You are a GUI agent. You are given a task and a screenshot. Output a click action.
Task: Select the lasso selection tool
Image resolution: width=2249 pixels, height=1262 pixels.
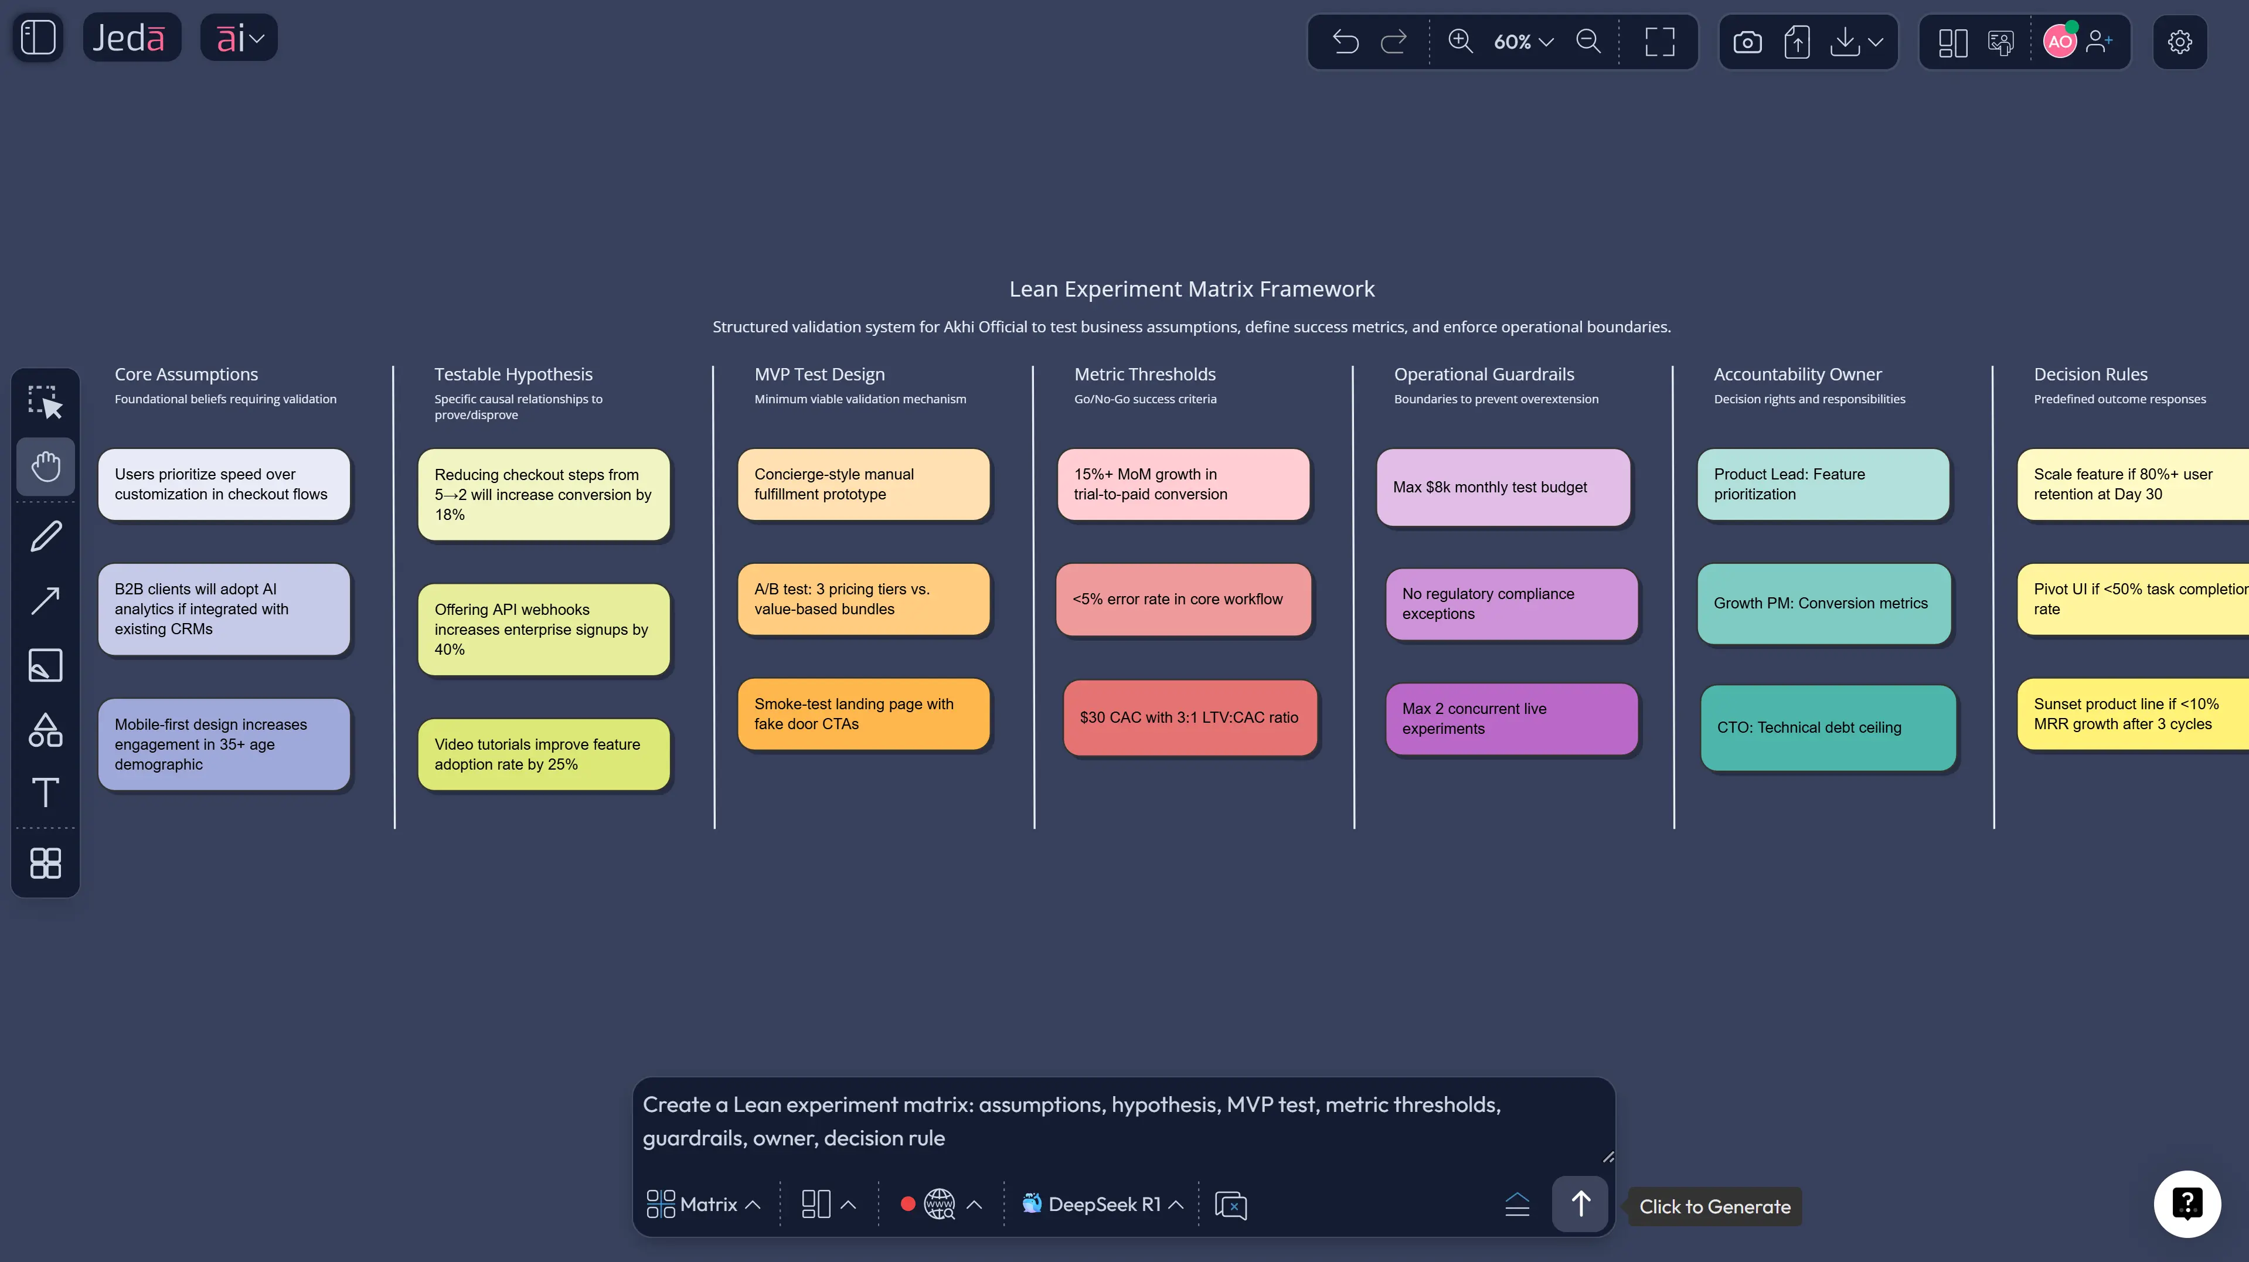(x=45, y=403)
